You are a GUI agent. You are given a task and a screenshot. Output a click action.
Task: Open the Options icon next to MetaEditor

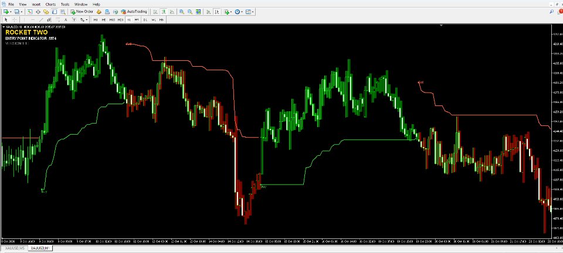107,12
